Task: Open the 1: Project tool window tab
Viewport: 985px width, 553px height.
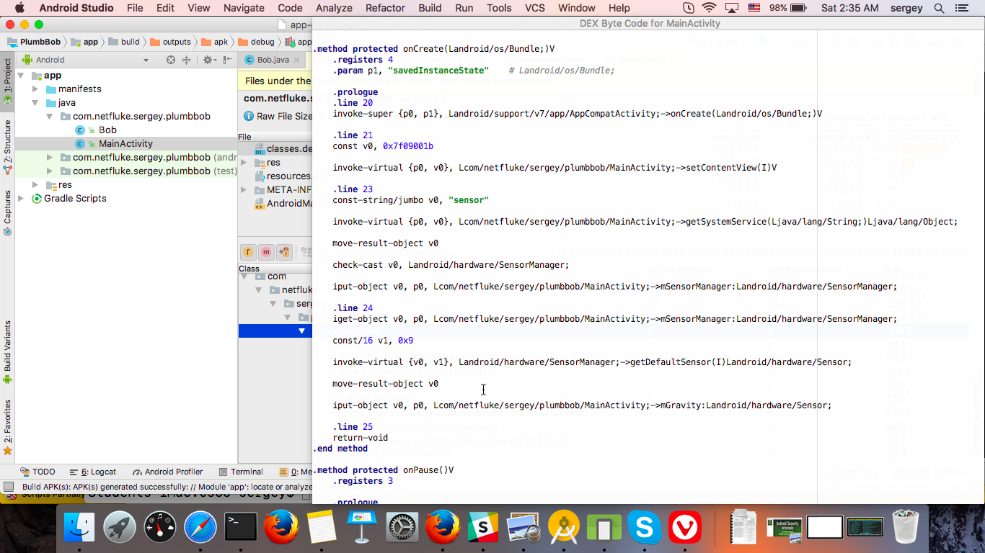Action: tap(7, 81)
